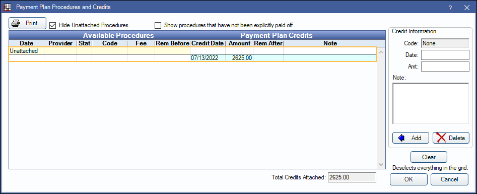Open the help question mark in title bar
477x194 pixels.
pyautogui.click(x=450, y=8)
